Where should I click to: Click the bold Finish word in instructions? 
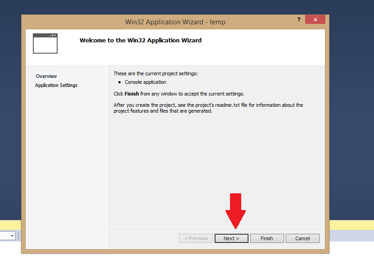point(132,94)
